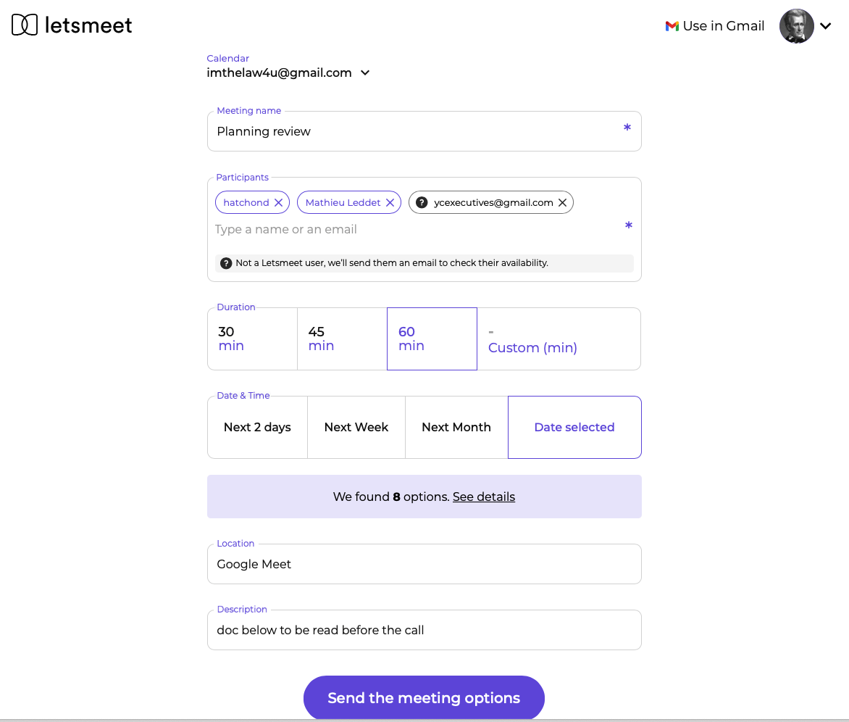Image resolution: width=849 pixels, height=722 pixels.
Task: Enable the Custom duration option
Action: pyautogui.click(x=532, y=348)
